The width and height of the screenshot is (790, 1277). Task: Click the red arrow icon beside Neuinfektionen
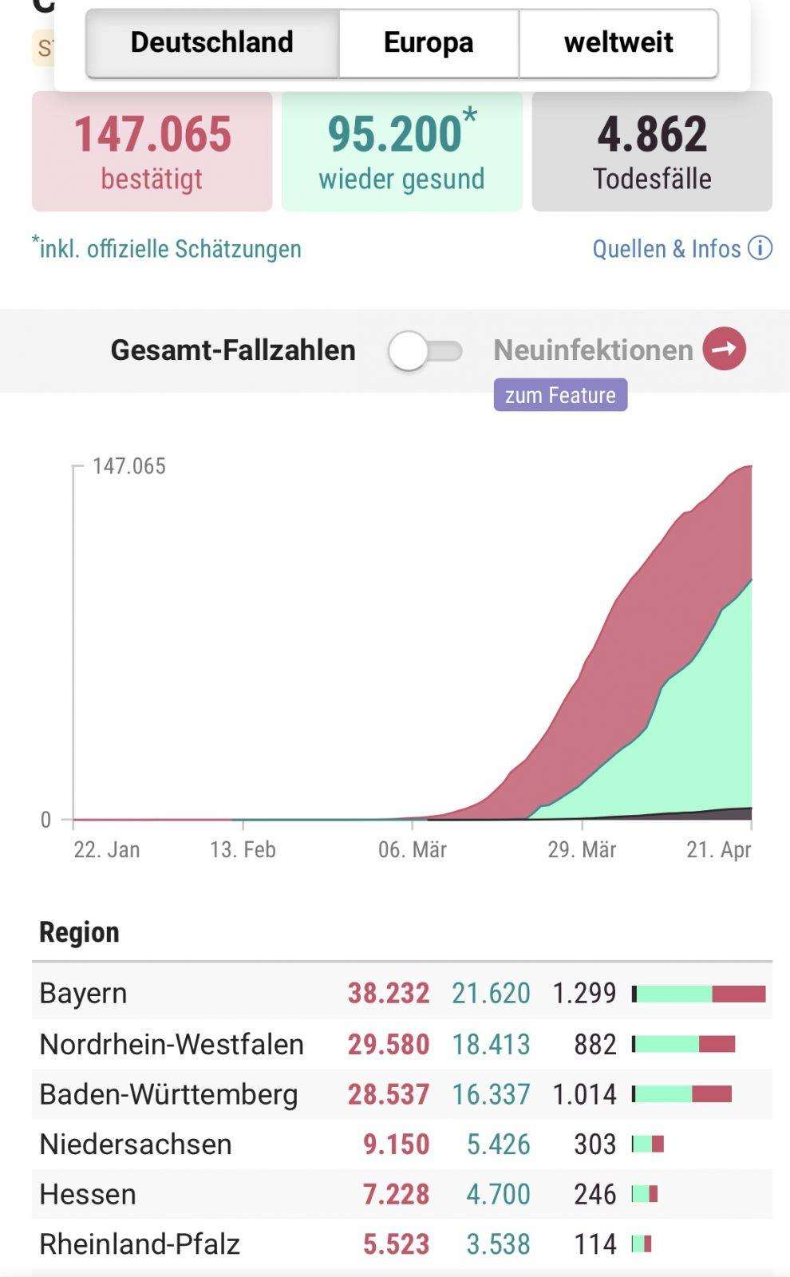724,349
